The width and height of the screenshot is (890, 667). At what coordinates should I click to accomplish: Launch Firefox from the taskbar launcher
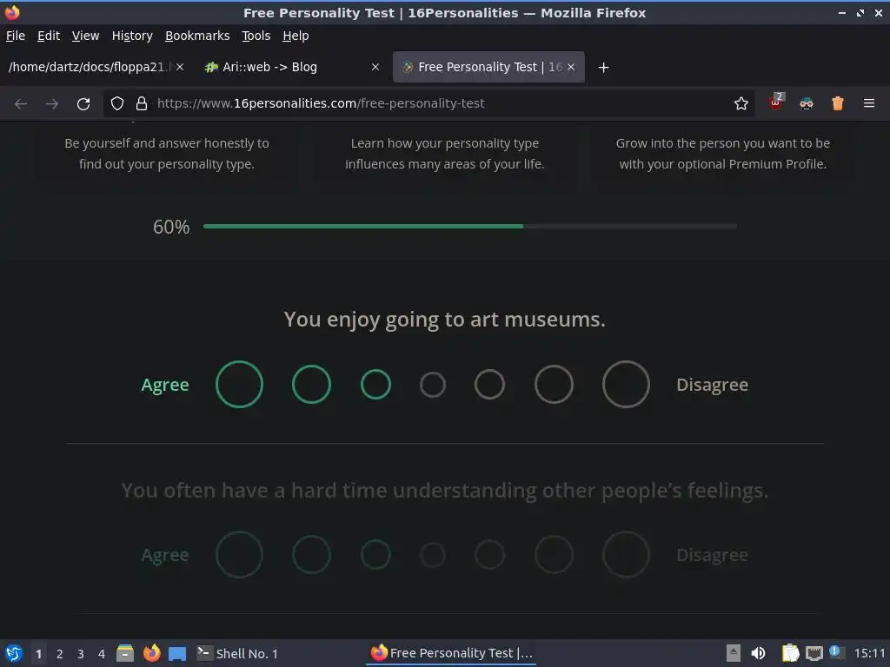tap(151, 653)
